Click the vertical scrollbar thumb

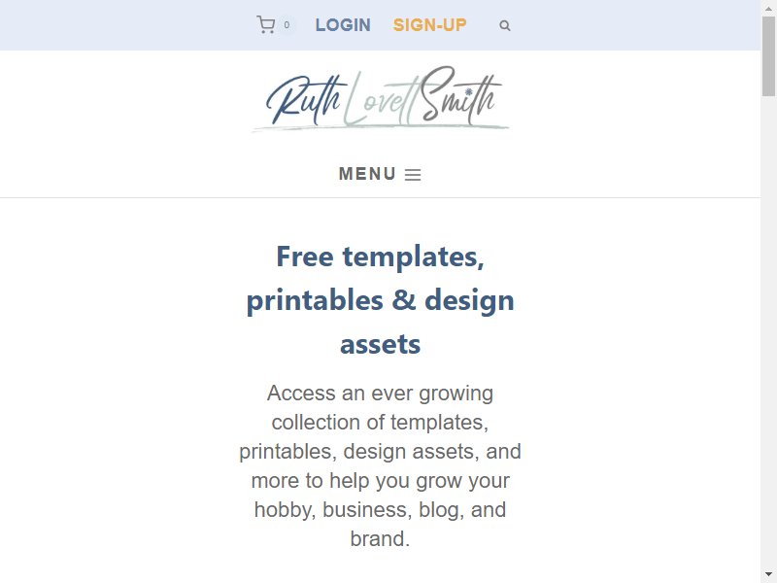768,55
